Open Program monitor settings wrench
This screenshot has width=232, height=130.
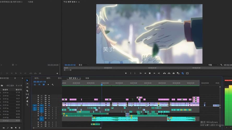click(221, 65)
